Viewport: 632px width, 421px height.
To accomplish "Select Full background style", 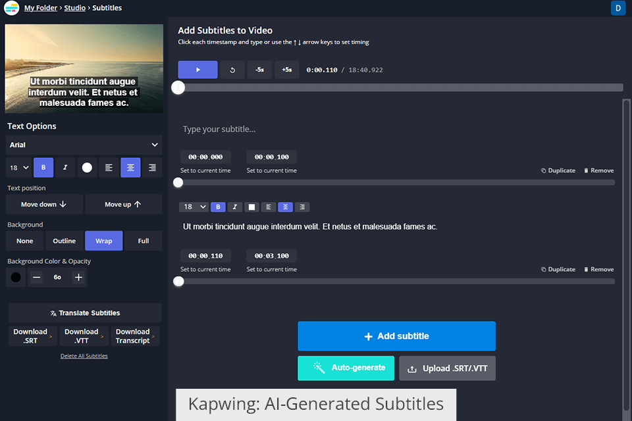I will point(144,241).
